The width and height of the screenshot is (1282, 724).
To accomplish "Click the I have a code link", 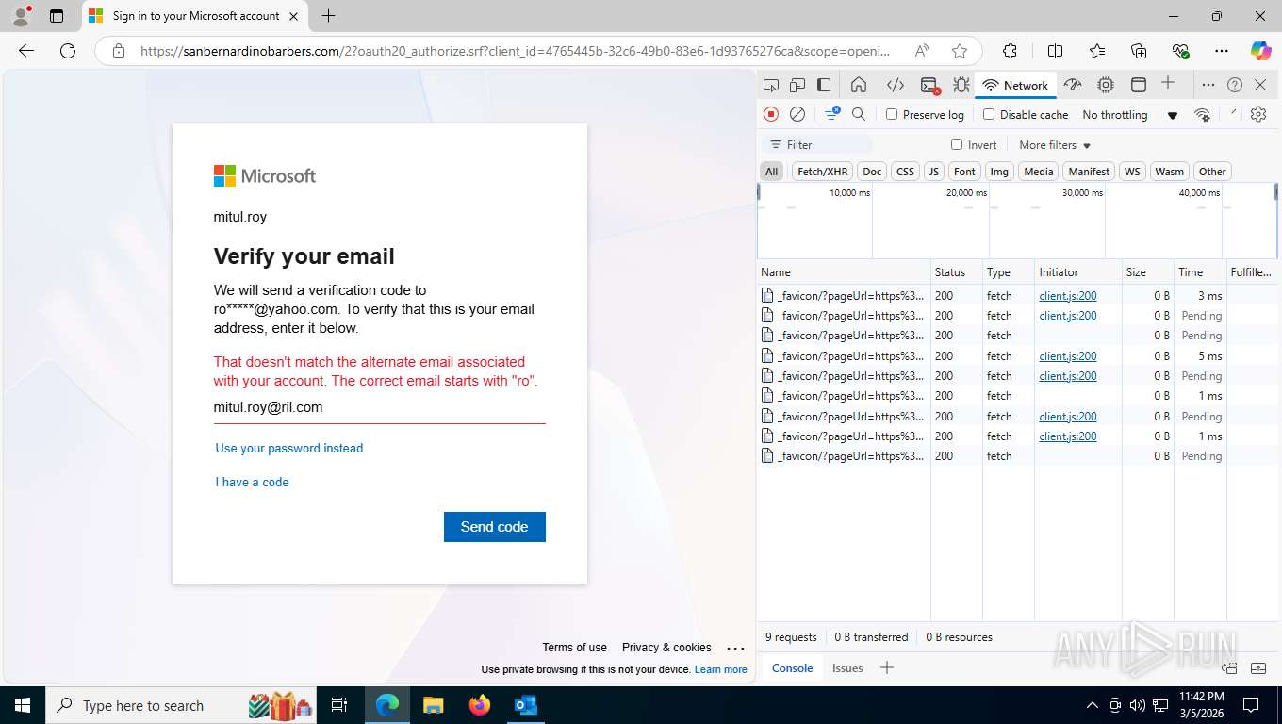I will coord(252,483).
